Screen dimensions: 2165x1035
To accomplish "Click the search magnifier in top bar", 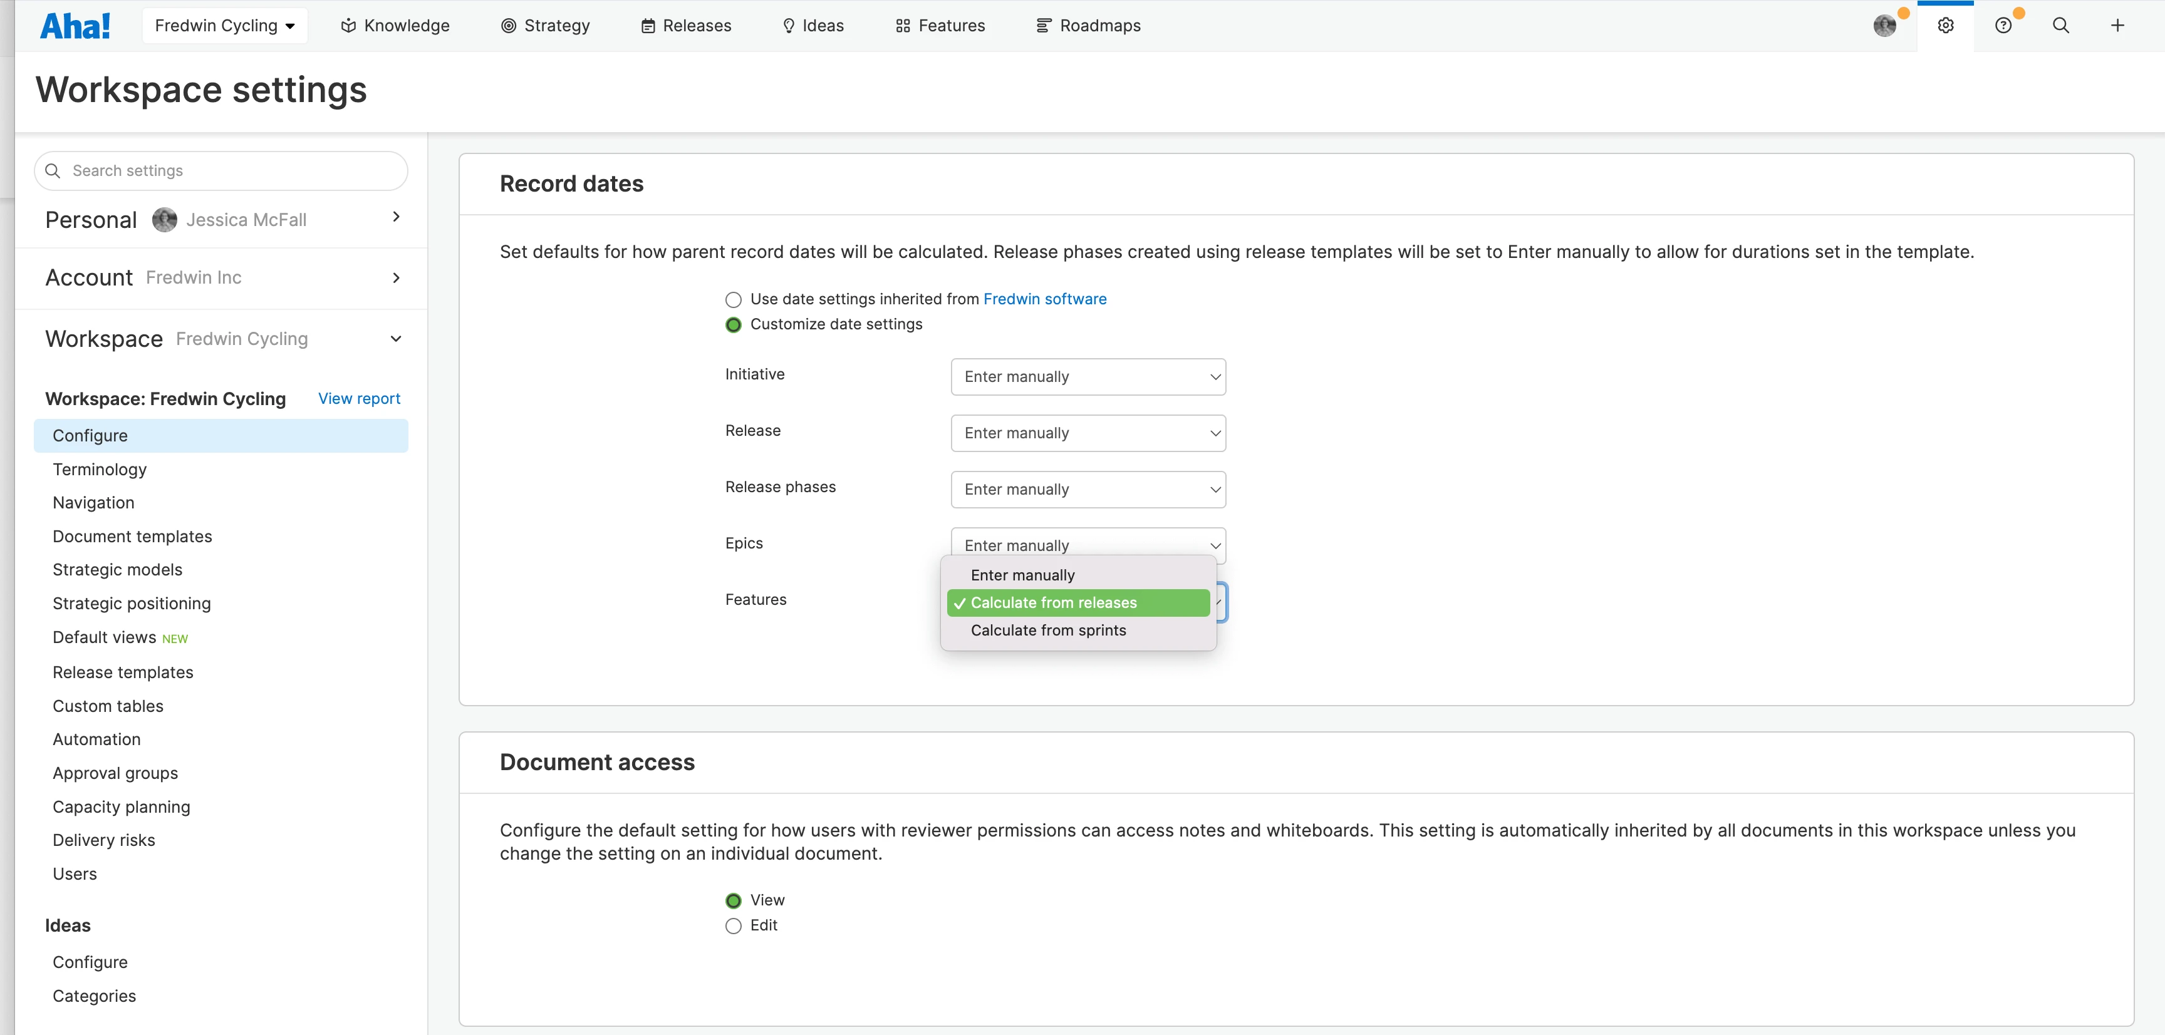I will pos(2060,26).
